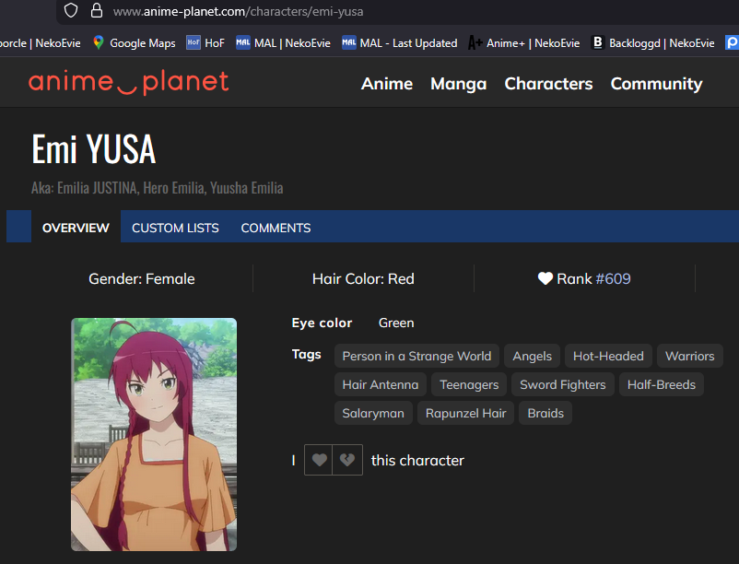This screenshot has width=739, height=564.
Task: Select the Braids tag
Action: [545, 413]
